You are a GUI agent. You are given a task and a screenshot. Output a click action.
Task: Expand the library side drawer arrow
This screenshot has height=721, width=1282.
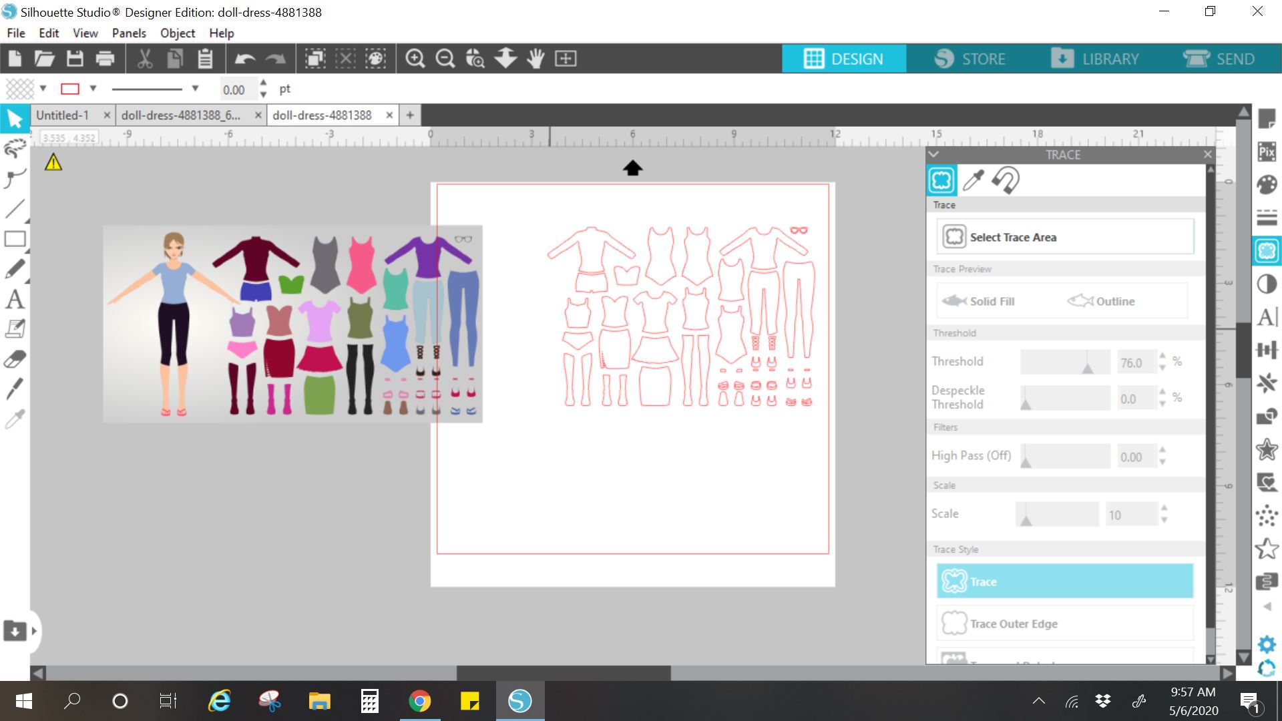pyautogui.click(x=34, y=631)
